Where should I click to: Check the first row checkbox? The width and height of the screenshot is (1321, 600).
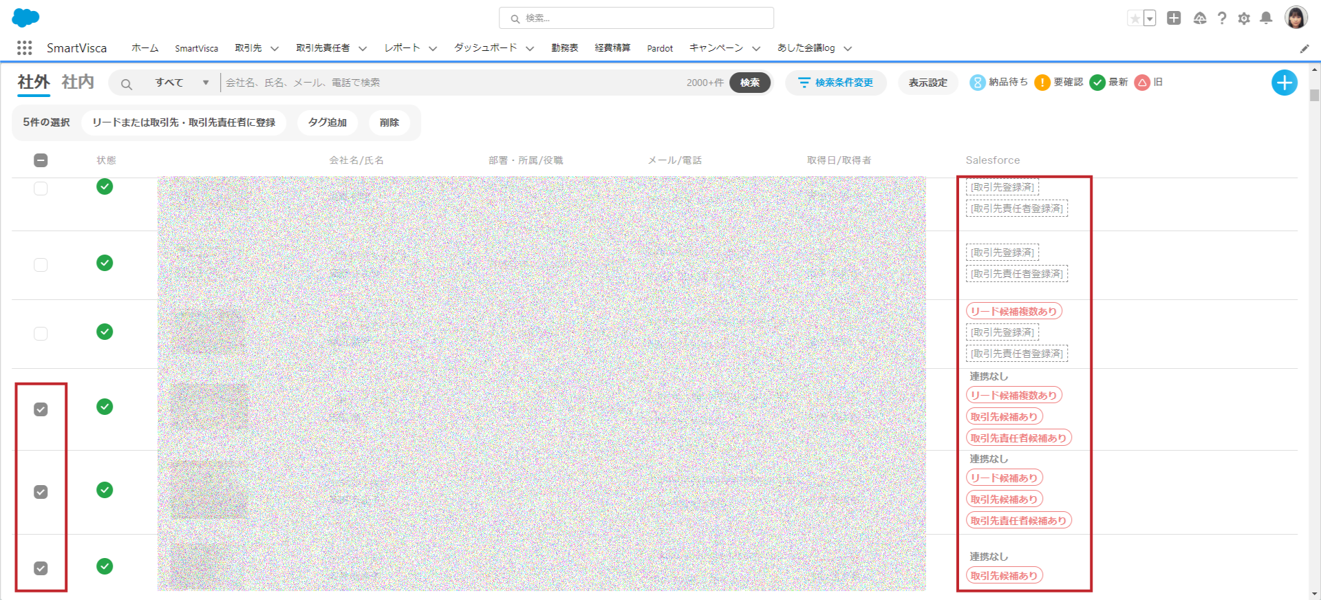(x=41, y=189)
